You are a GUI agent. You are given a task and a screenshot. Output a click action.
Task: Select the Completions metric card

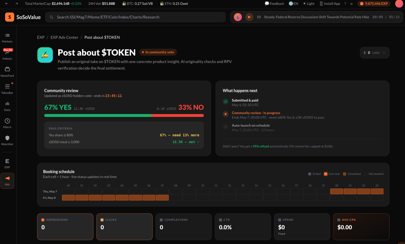click(184, 226)
